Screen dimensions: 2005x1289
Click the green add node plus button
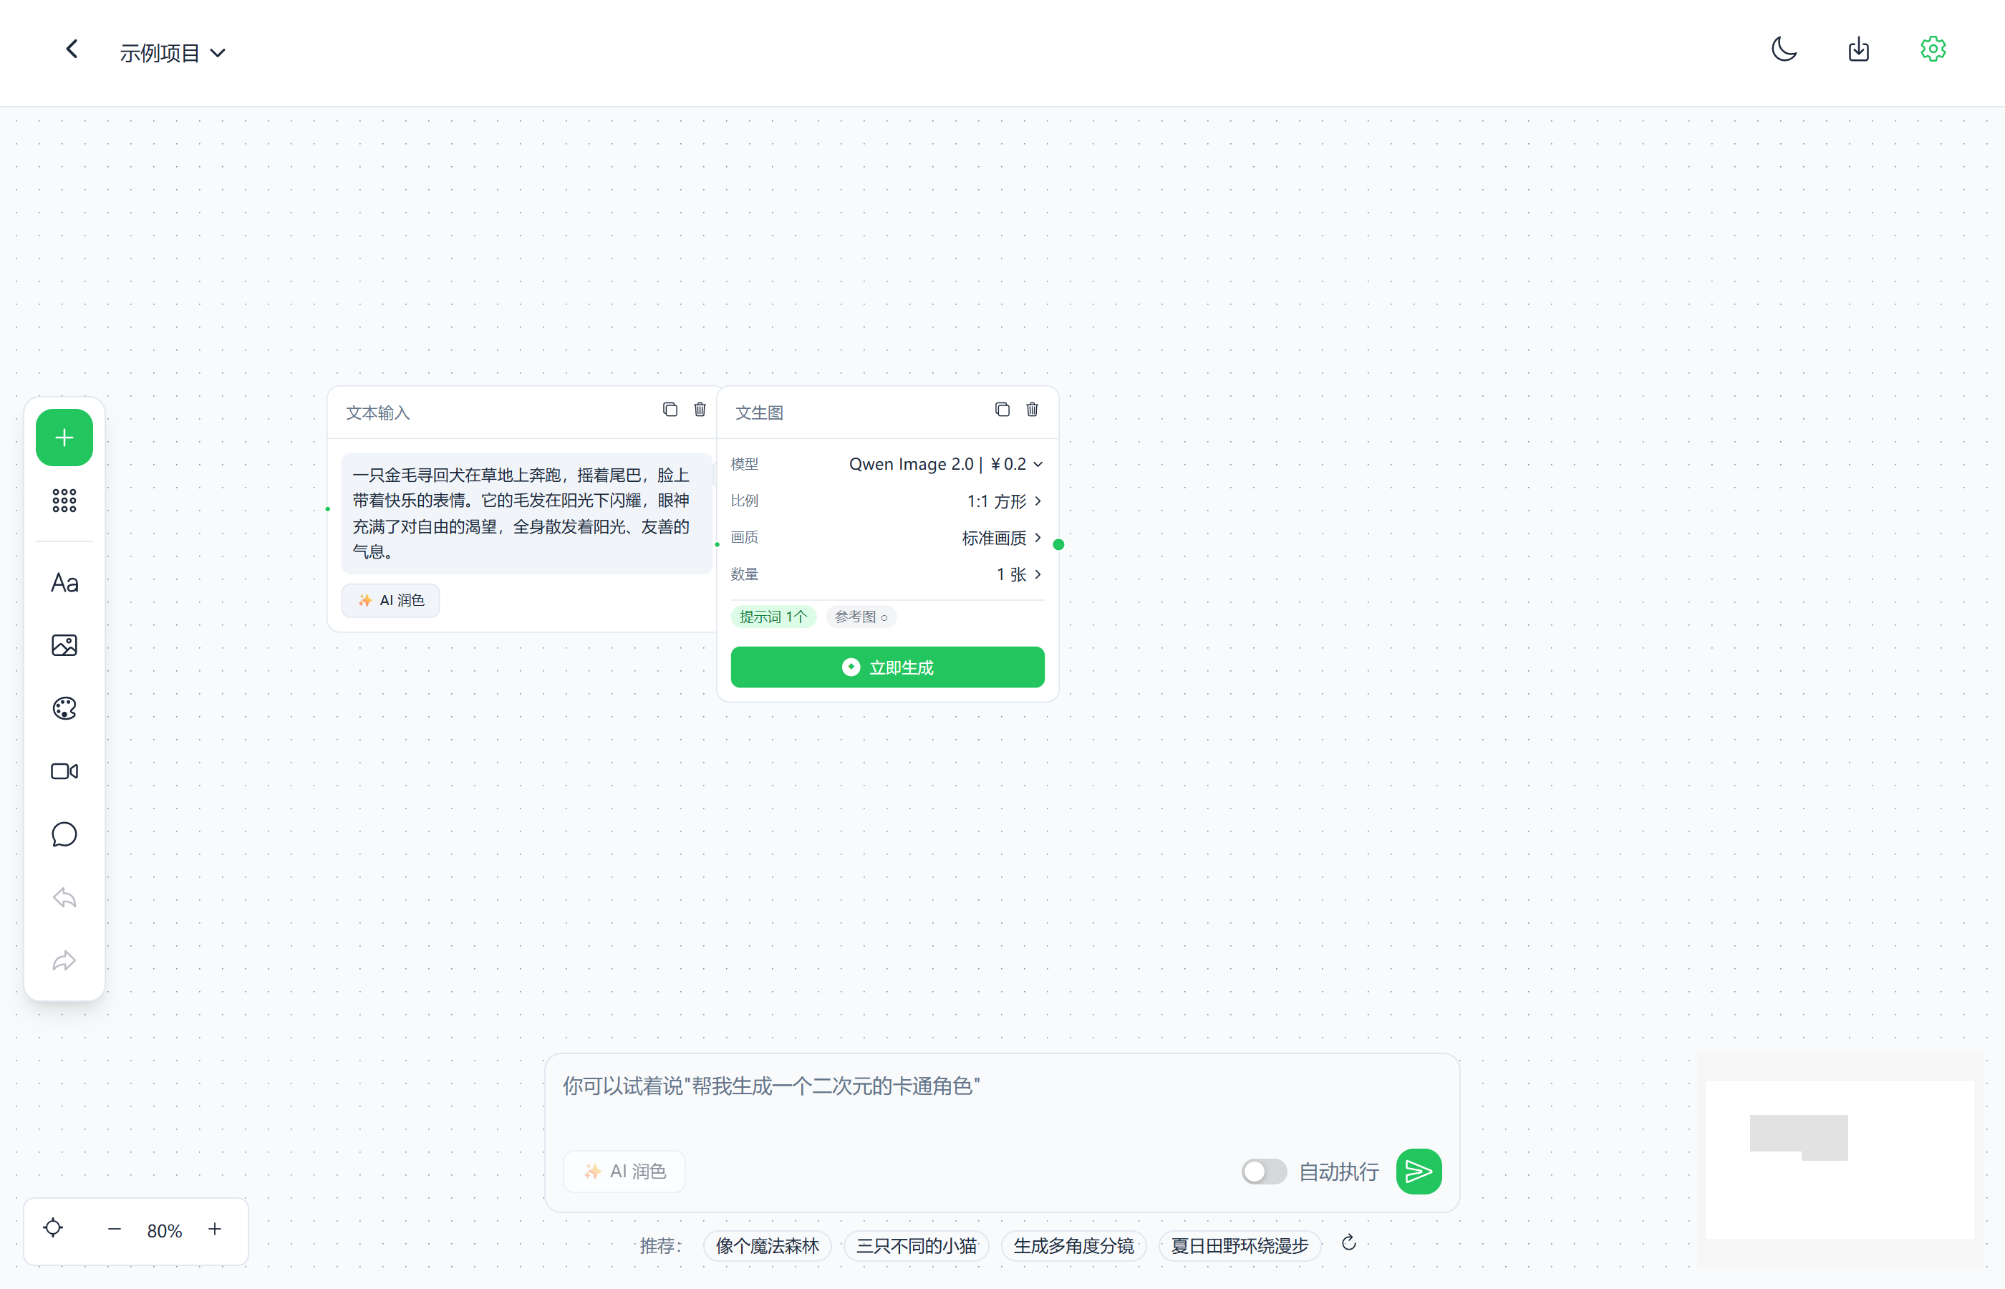[64, 437]
